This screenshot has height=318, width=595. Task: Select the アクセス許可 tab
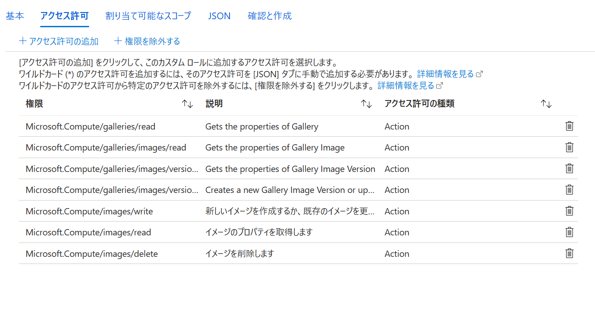(x=64, y=16)
